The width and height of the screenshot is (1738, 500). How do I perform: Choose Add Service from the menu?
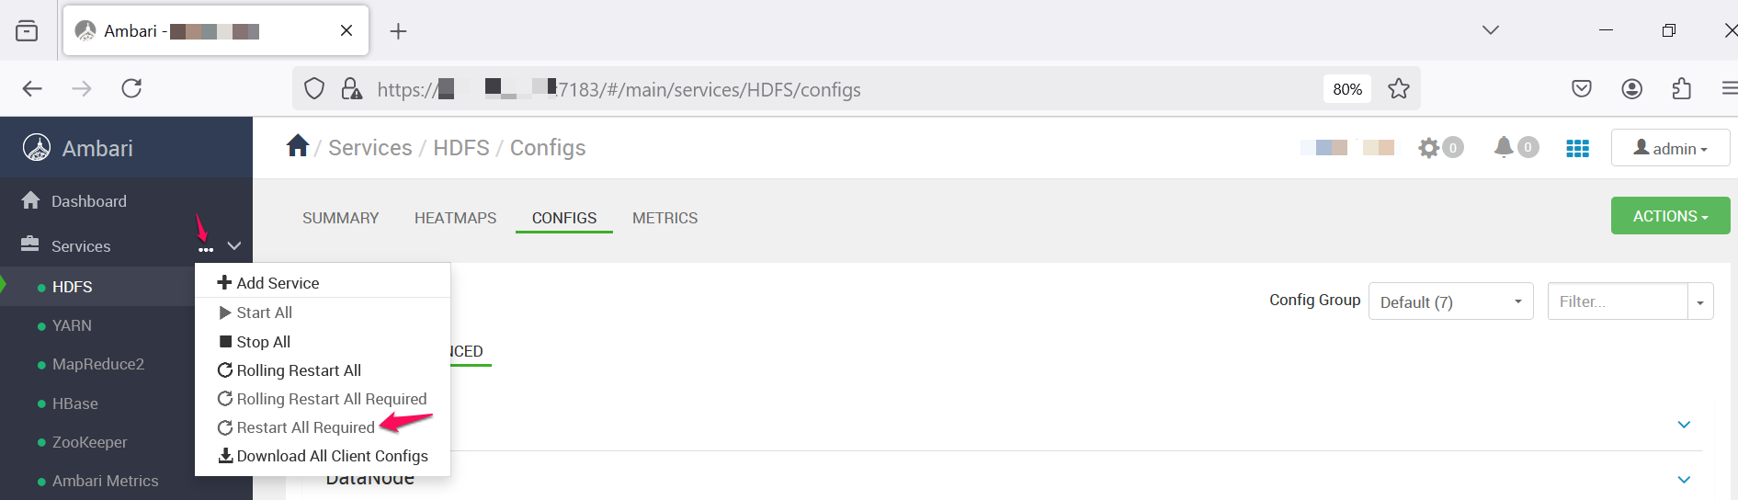pyautogui.click(x=268, y=283)
